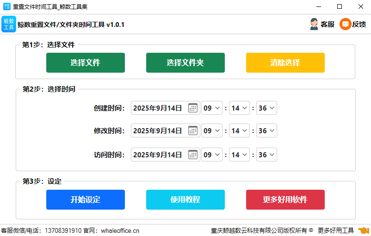Viewport: 371px width, 236px height.
Task: Click the 第1步: 选择文件 group label
Action: tap(49, 44)
